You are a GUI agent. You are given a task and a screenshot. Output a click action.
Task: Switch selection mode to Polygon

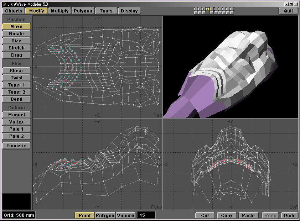105,215
